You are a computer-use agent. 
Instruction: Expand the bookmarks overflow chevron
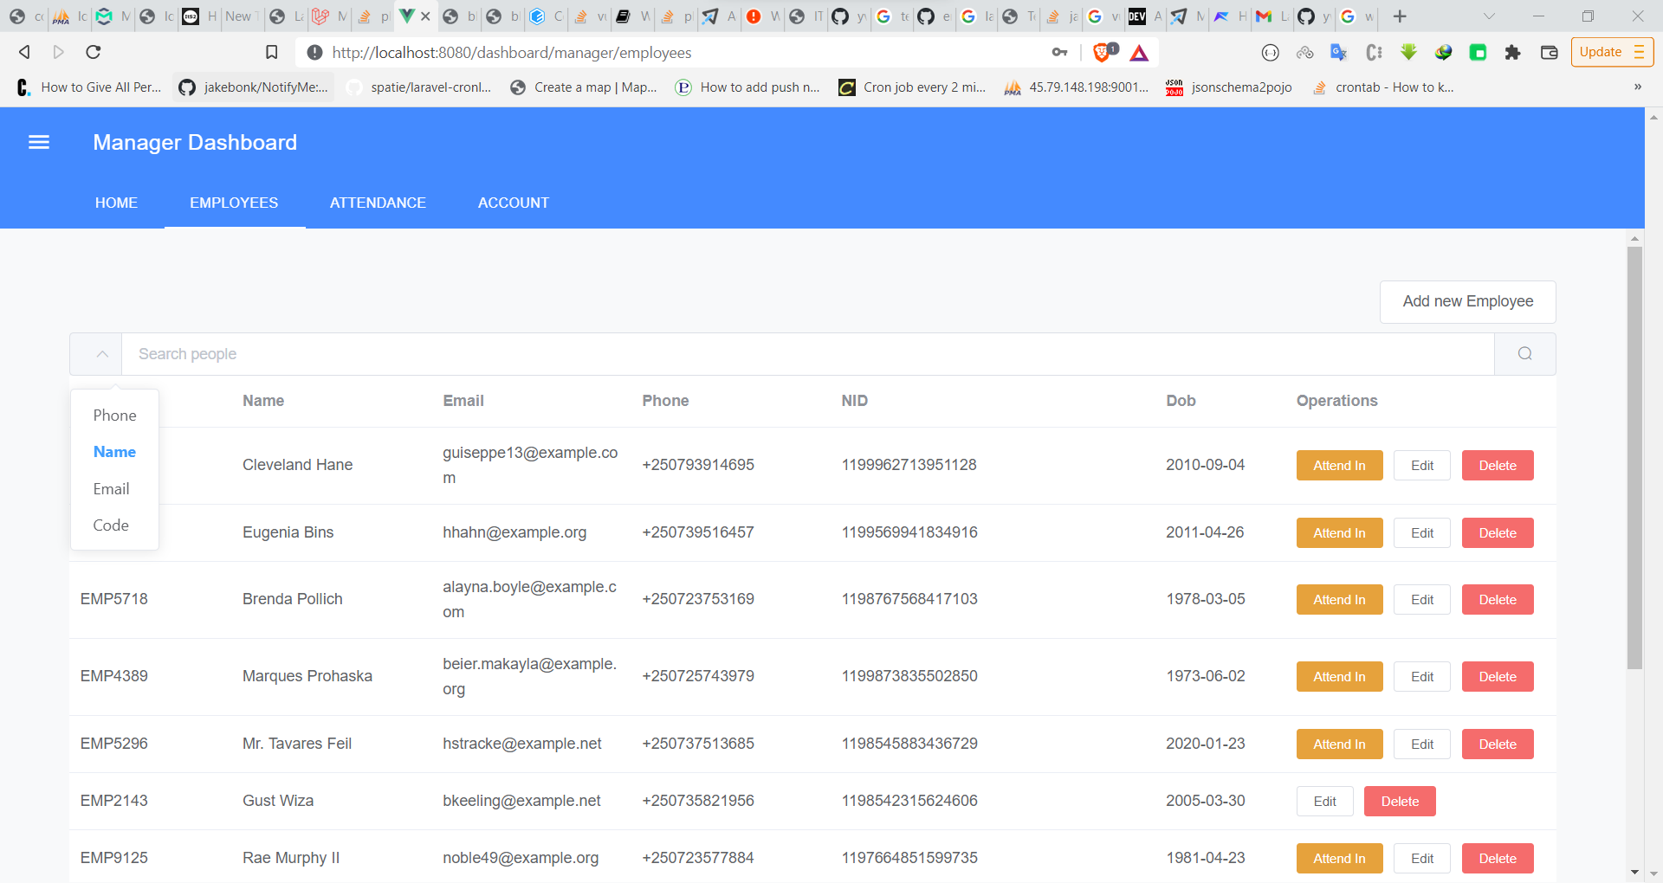click(1638, 87)
